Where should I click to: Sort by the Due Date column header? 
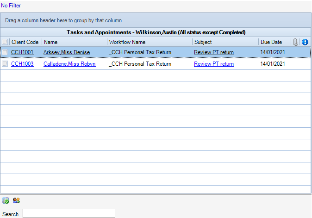271,42
